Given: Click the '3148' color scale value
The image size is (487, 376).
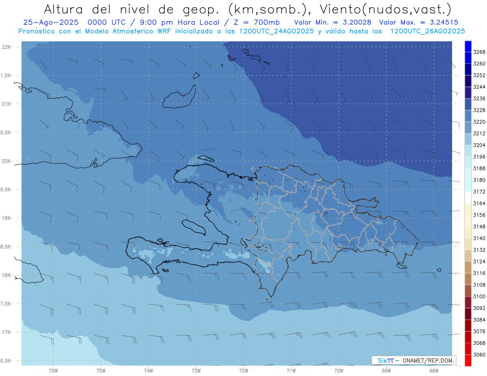Looking at the screenshot, I should (x=479, y=226).
